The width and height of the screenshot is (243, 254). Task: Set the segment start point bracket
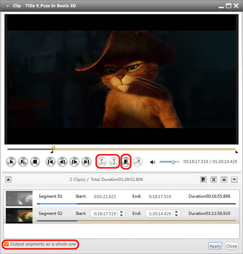pos(102,162)
